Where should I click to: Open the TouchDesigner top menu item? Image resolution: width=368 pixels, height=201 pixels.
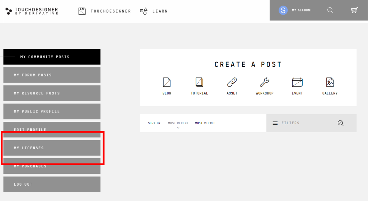pyautogui.click(x=105, y=11)
